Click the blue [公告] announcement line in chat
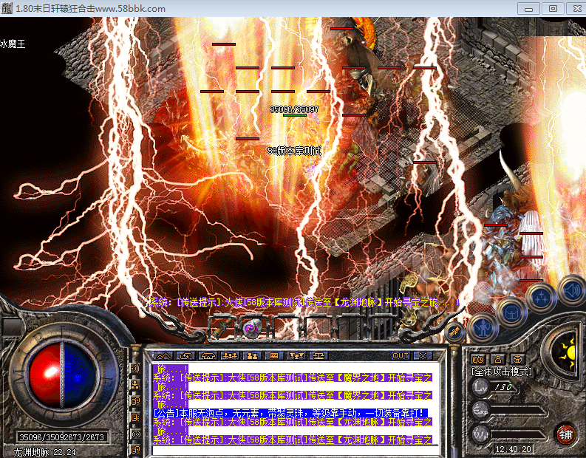The height and width of the screenshot is (458, 586). click(x=290, y=413)
